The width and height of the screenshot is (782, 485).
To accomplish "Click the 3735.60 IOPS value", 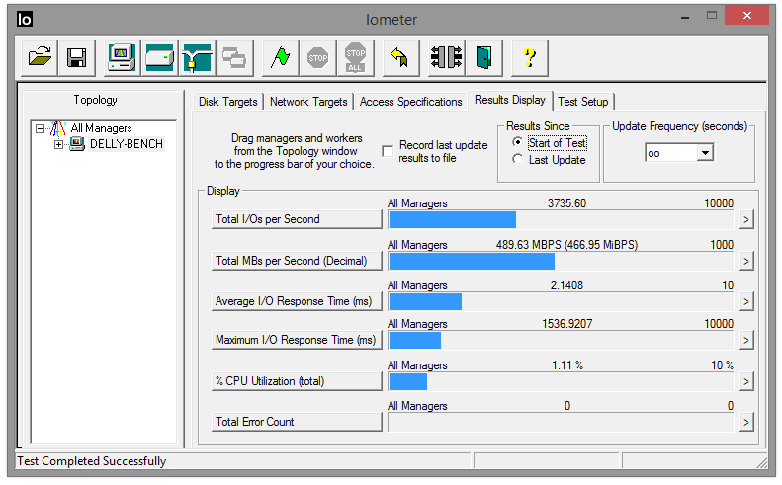I will coord(566,203).
